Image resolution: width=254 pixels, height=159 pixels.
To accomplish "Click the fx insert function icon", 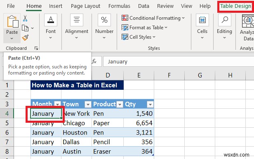I will [94, 61].
